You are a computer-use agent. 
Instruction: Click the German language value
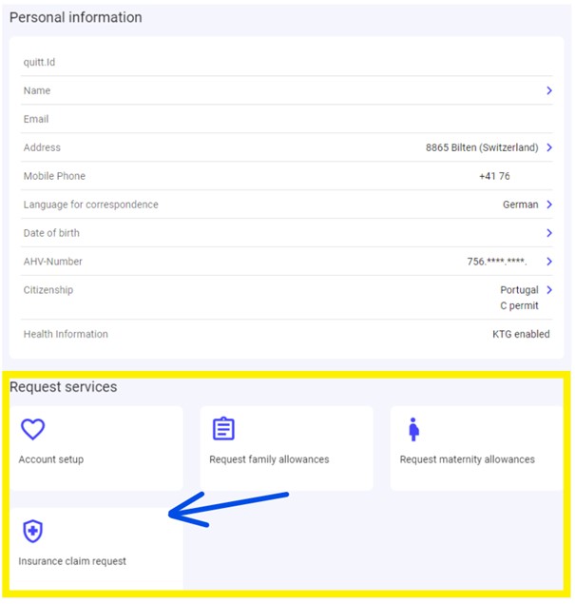point(520,205)
